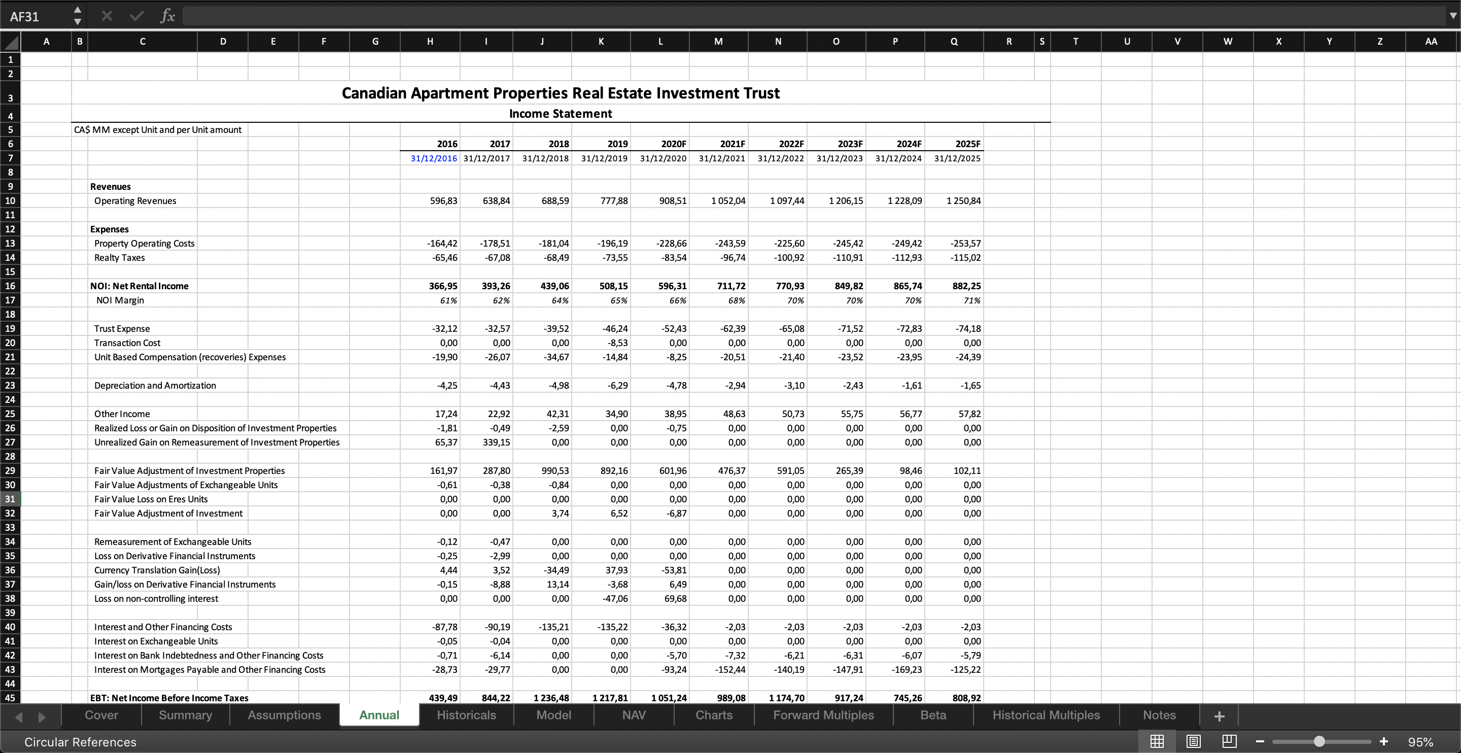Open the Beta sheet tab
Viewport: 1461px width, 753px height.
point(933,715)
